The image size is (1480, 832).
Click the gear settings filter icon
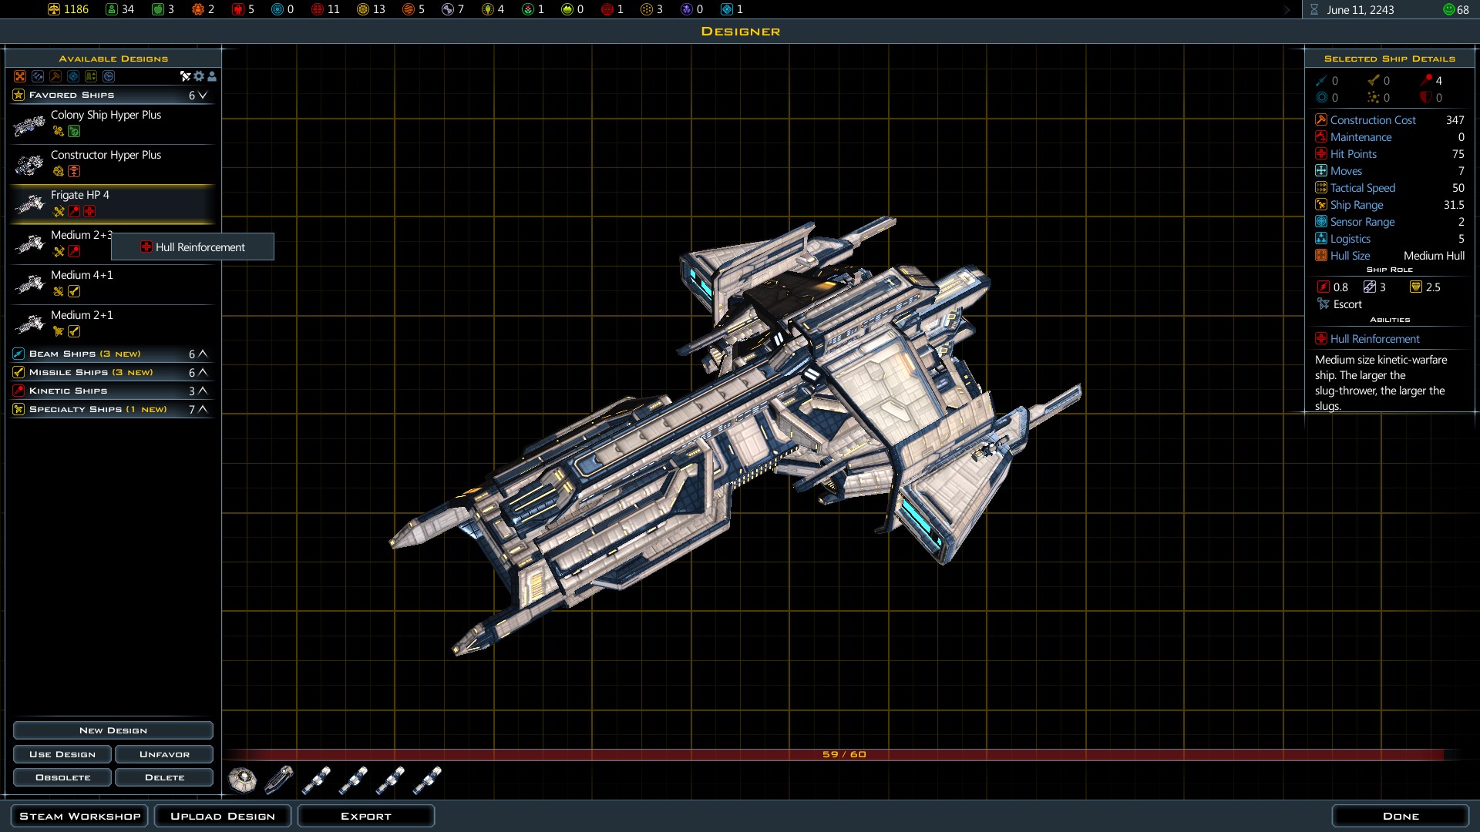[x=199, y=76]
